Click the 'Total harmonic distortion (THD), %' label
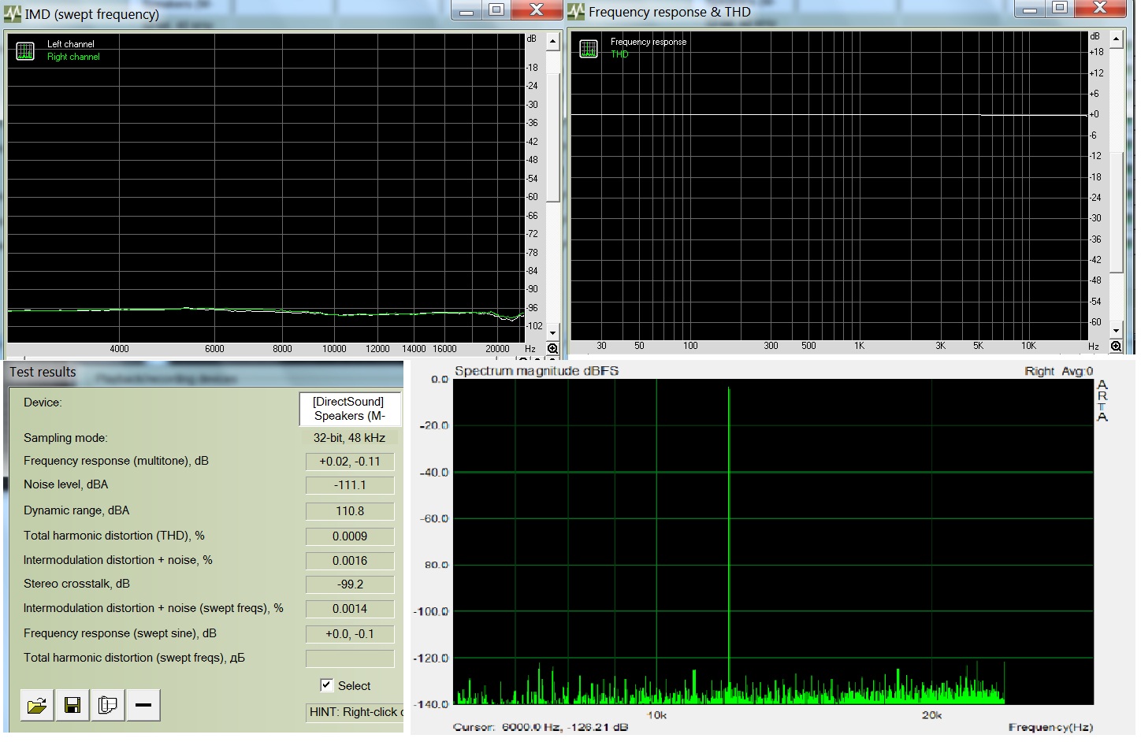The image size is (1141, 742). (x=113, y=536)
